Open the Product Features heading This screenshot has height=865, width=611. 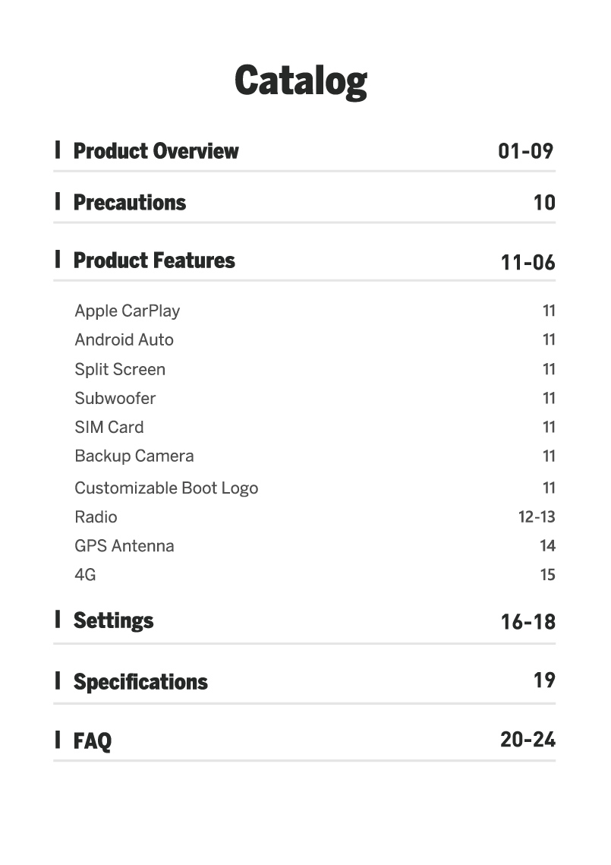tap(154, 260)
